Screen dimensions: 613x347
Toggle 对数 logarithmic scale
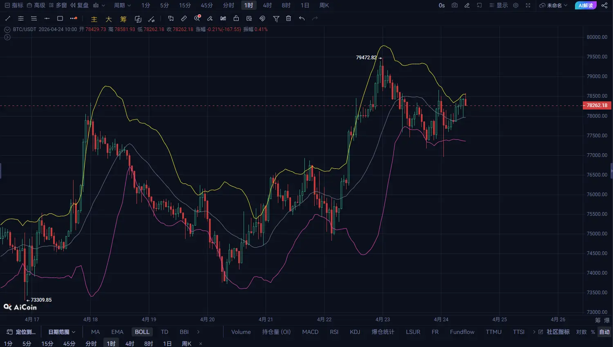[581, 332]
